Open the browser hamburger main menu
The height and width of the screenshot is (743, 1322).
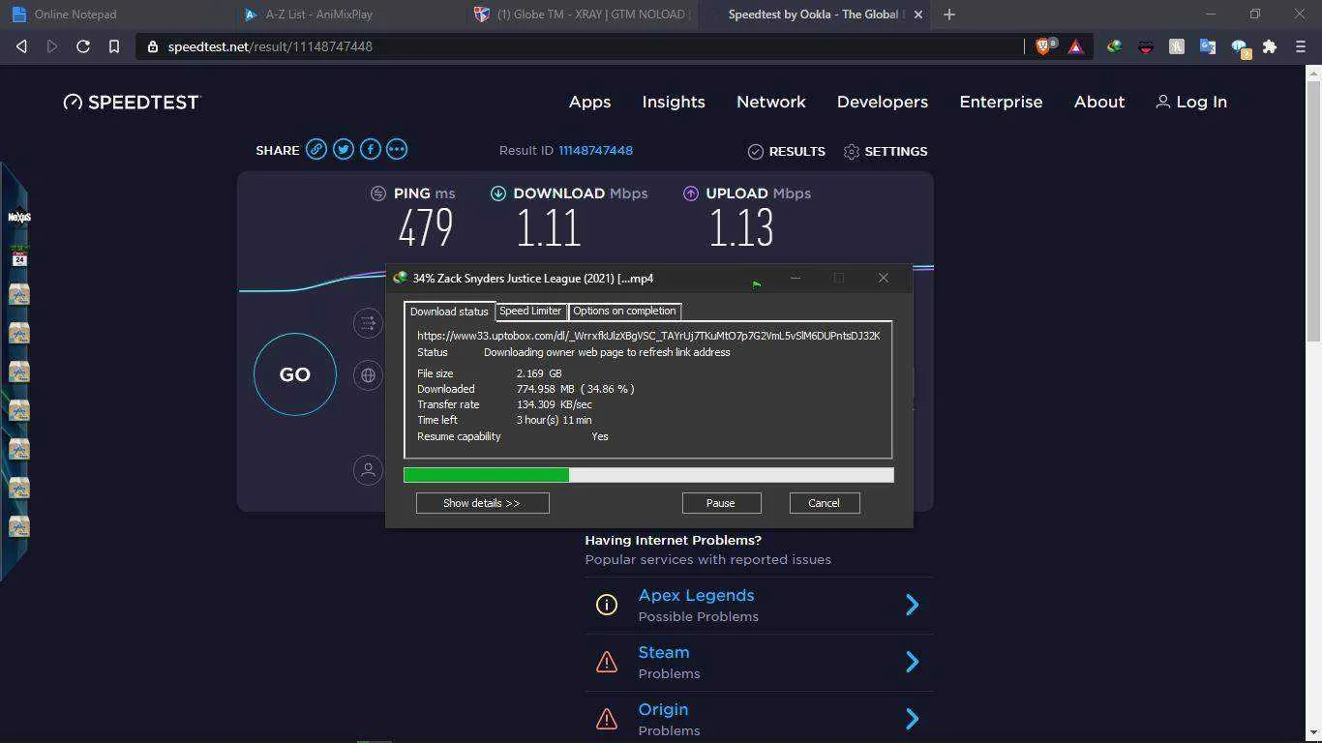click(1301, 46)
